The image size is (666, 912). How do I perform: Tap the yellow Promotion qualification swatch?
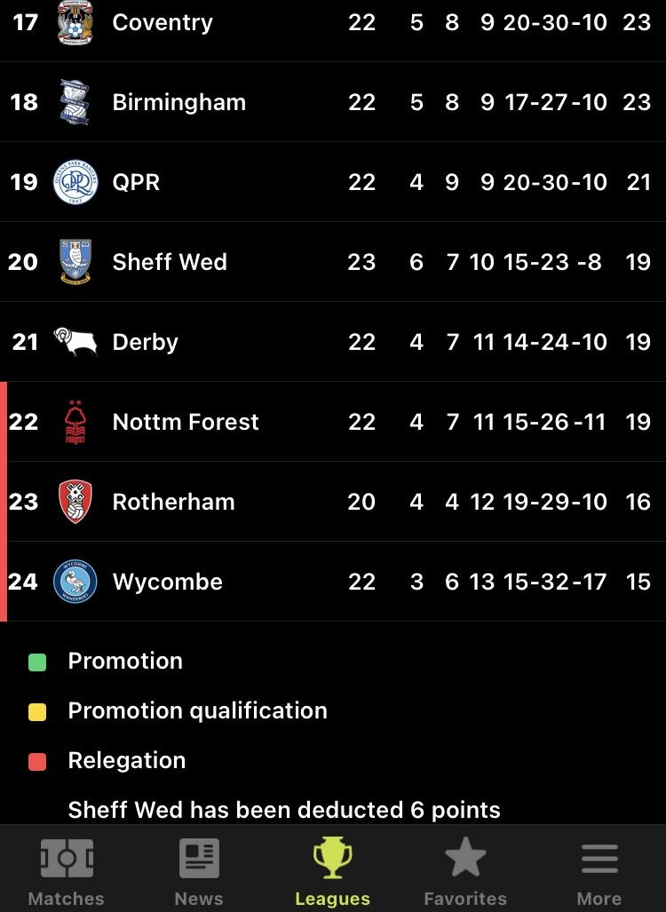point(37,712)
